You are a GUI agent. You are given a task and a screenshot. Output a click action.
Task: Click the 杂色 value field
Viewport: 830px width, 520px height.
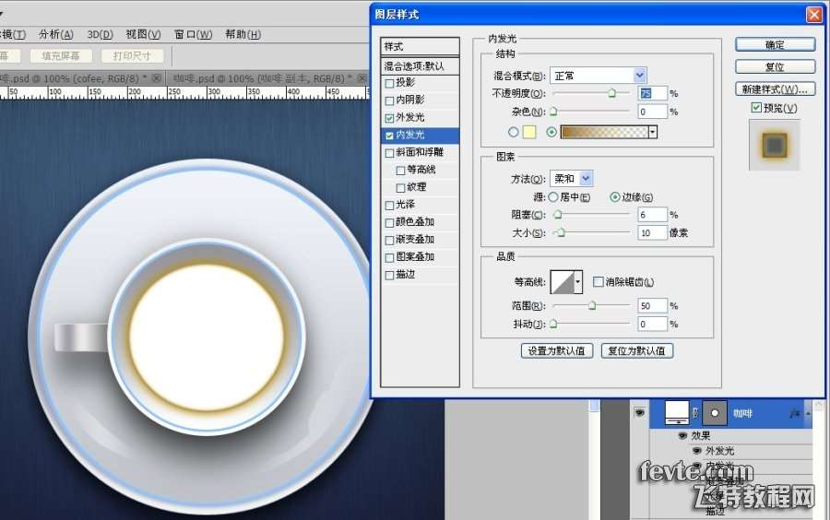pyautogui.click(x=652, y=112)
